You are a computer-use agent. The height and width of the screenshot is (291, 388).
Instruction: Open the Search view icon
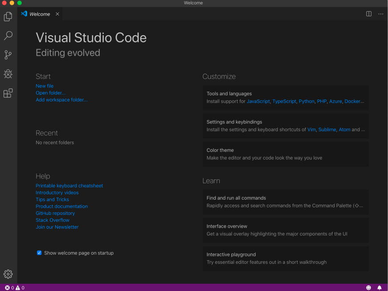coord(8,36)
